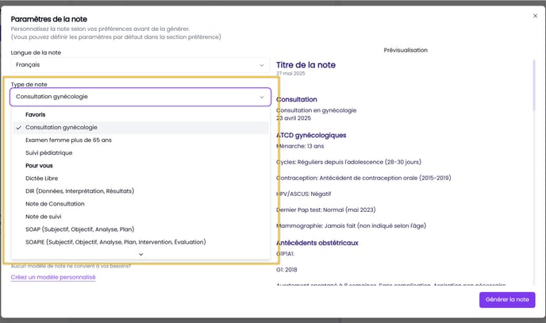Expand list with the bottom down chevron
The height and width of the screenshot is (323, 546).
coord(140,254)
